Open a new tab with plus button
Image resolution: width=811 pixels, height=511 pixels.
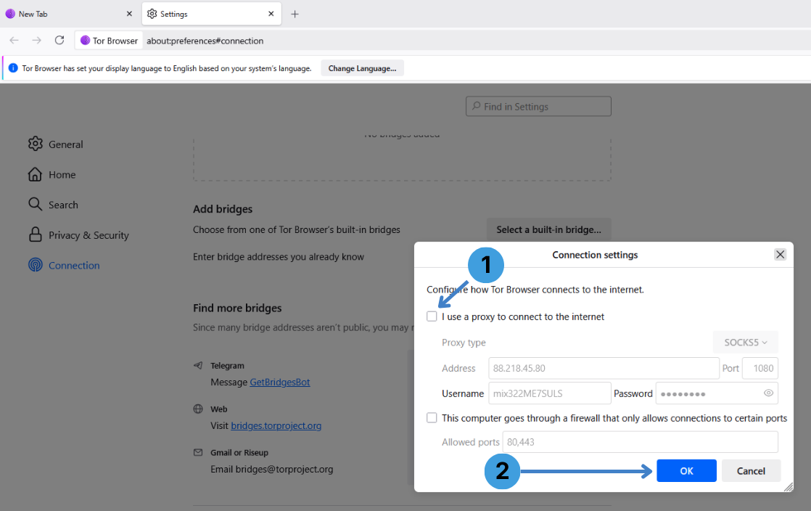pos(295,14)
